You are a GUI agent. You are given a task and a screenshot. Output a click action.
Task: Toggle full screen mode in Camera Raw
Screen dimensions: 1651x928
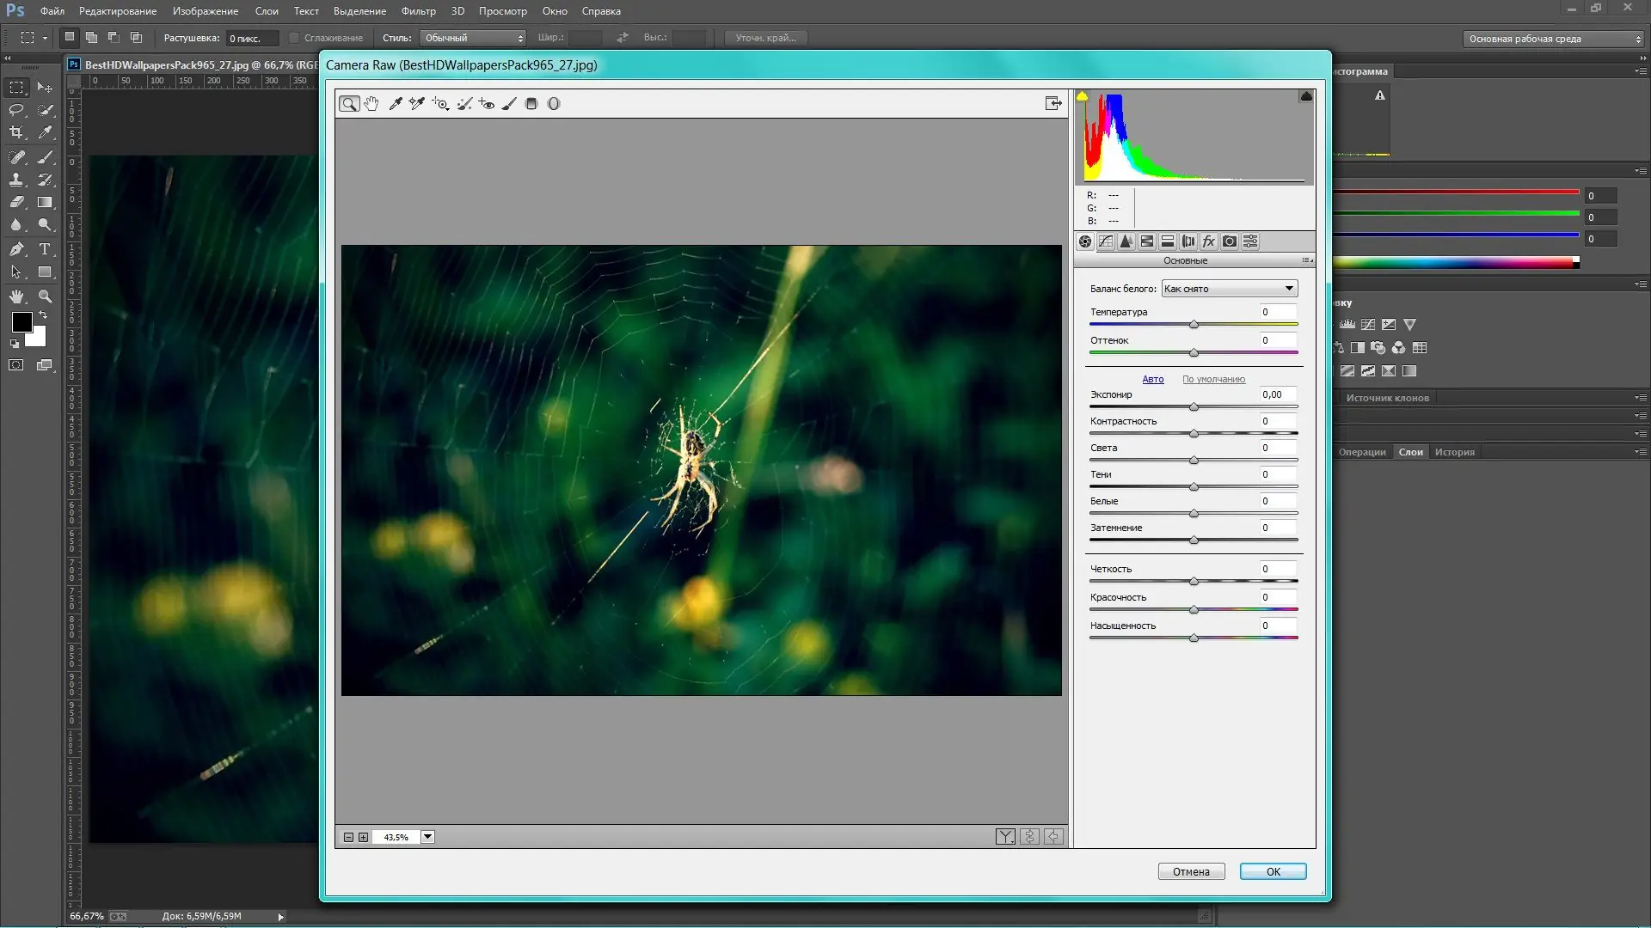coord(1053,104)
